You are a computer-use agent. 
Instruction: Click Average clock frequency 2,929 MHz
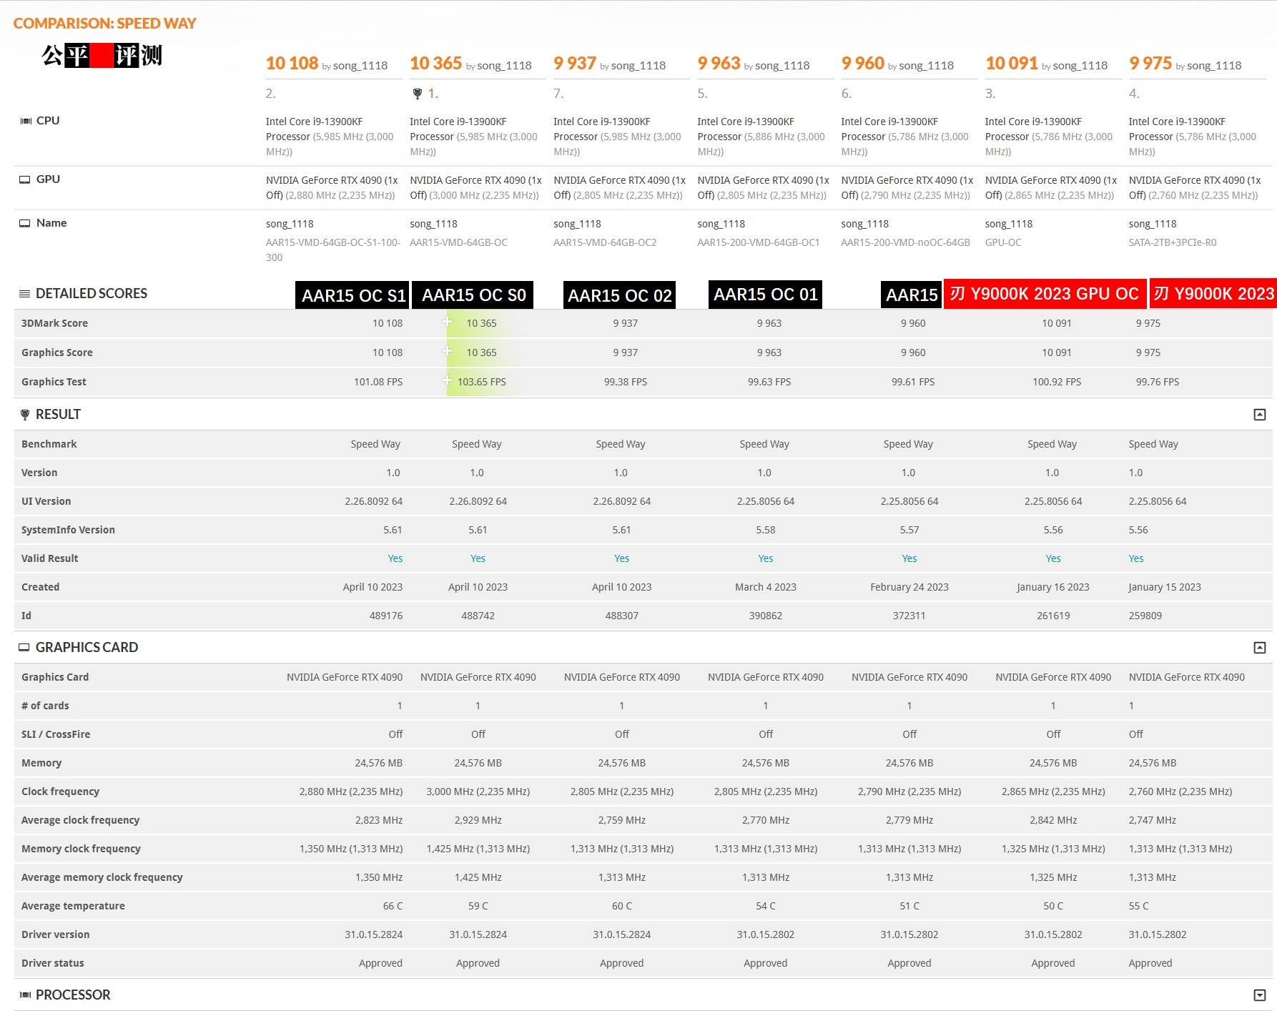[x=478, y=821]
